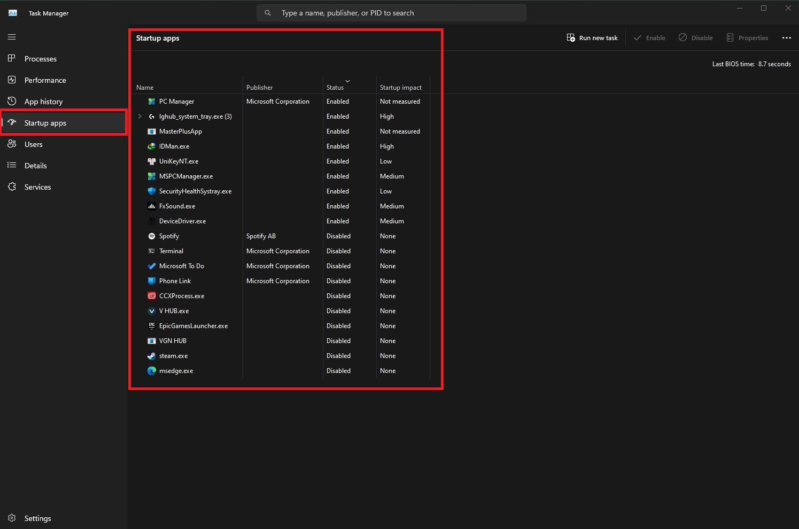Click the Processes sidebar icon
Viewport: 799px width, 529px height.
[x=12, y=58]
